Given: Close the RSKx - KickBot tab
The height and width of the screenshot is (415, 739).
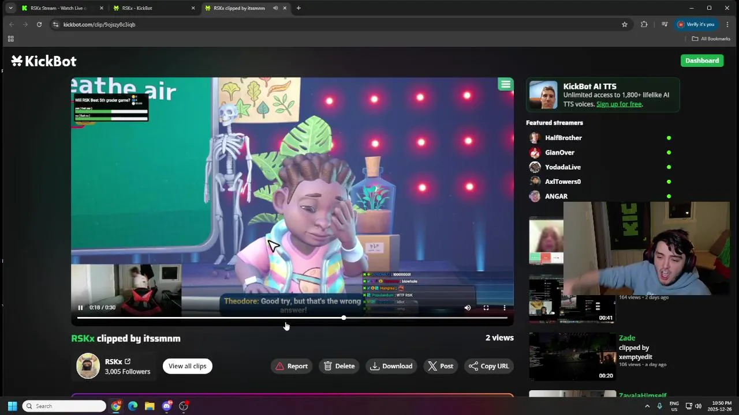Looking at the screenshot, I should pyautogui.click(x=193, y=8).
